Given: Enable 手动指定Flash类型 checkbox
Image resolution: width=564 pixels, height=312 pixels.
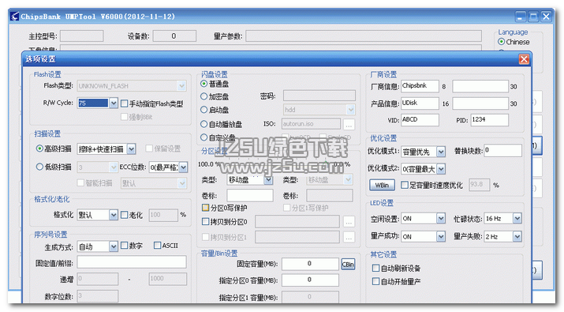Looking at the screenshot, I should (125, 103).
